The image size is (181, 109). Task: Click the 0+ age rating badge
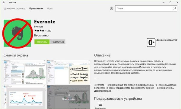point(151,43)
